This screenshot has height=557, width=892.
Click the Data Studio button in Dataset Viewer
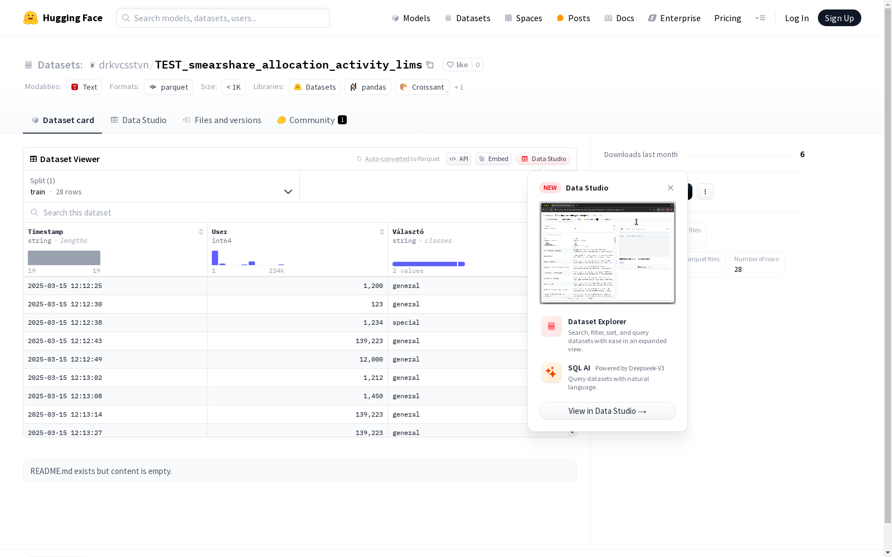coord(544,159)
